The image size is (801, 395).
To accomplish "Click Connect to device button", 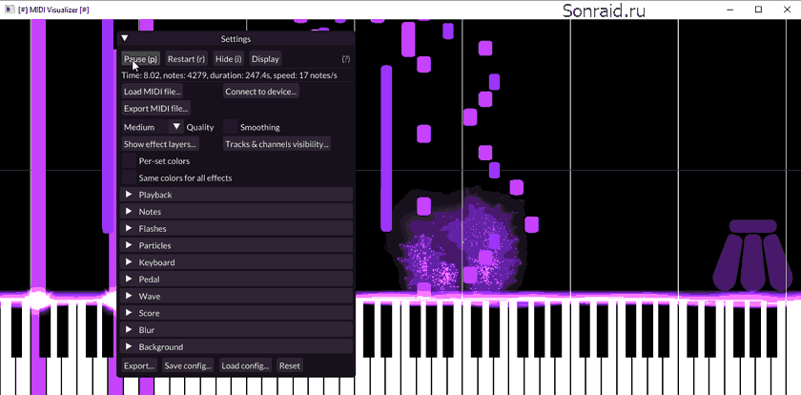I will tap(261, 92).
